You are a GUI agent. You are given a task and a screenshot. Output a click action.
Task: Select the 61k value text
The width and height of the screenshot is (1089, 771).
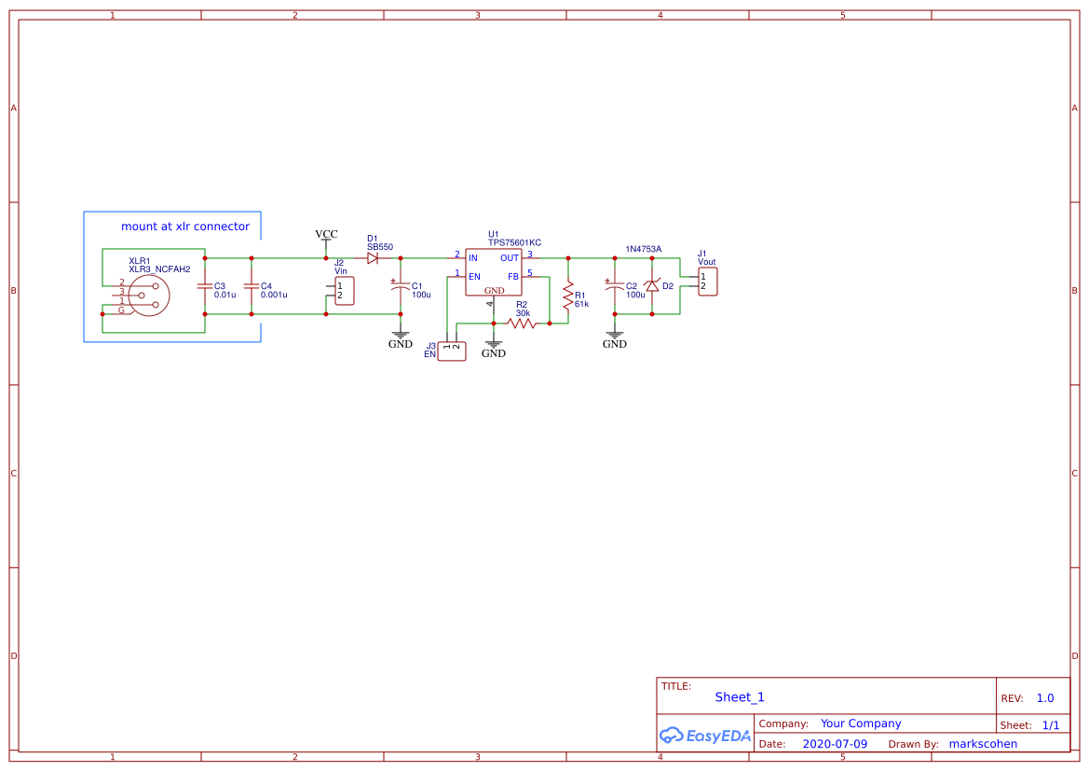(x=581, y=304)
